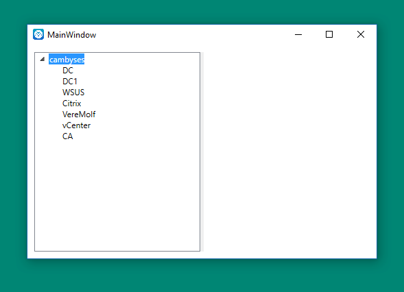This screenshot has height=292, width=404.
Task: Choose the WSUS server entry
Action: click(x=73, y=92)
